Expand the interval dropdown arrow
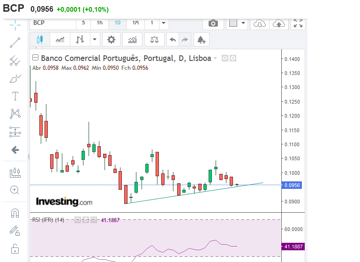Viewport: 360px width, 262px height. tap(164, 23)
